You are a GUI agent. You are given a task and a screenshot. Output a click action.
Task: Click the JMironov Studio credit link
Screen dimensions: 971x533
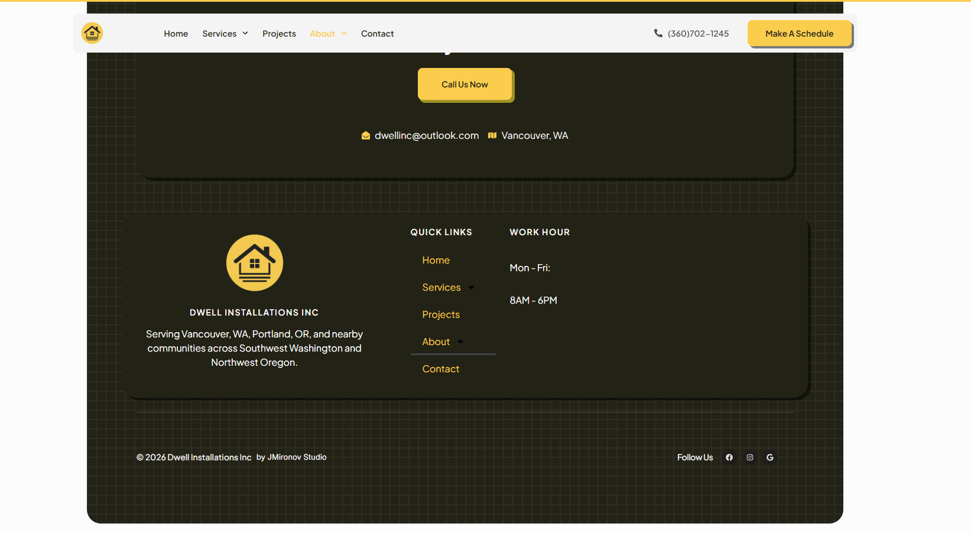(297, 457)
